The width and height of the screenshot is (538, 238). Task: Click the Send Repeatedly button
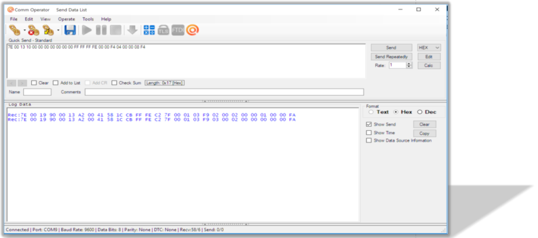391,57
